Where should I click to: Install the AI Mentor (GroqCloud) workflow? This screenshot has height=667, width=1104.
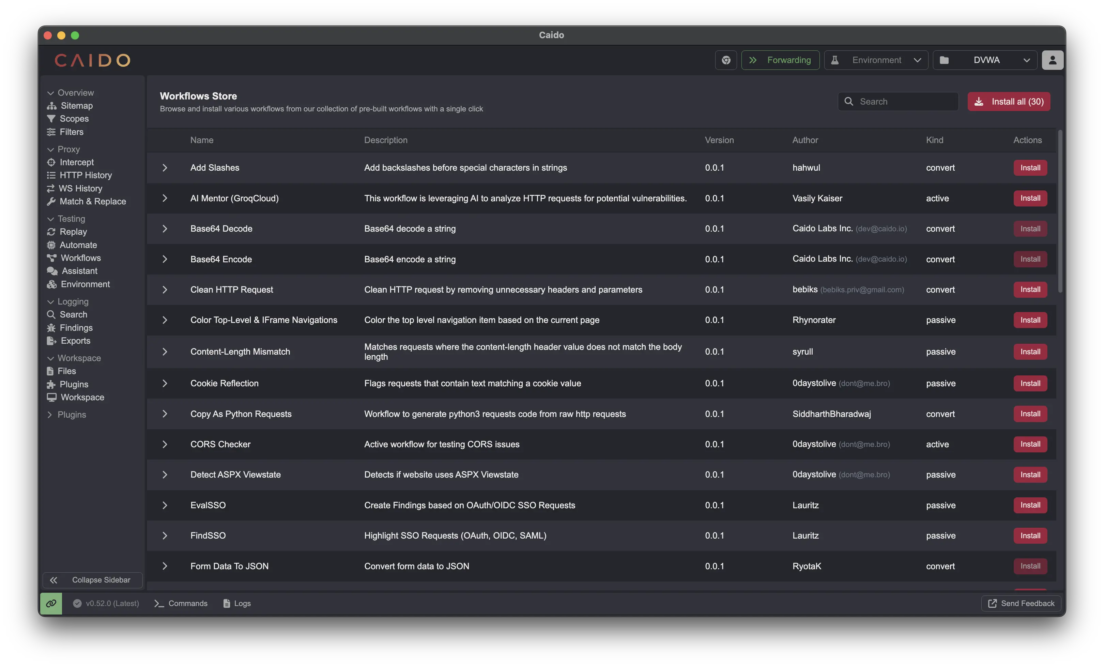click(1030, 199)
